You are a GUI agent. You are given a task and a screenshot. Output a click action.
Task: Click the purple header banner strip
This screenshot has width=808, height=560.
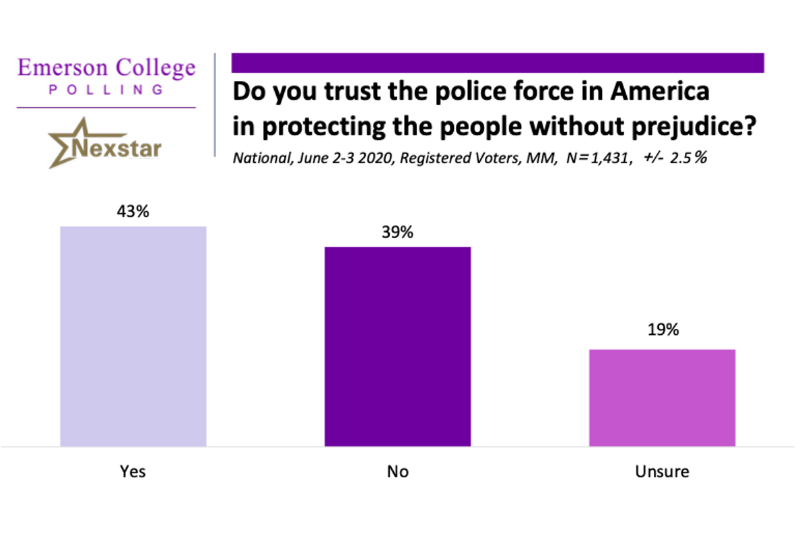(x=498, y=63)
